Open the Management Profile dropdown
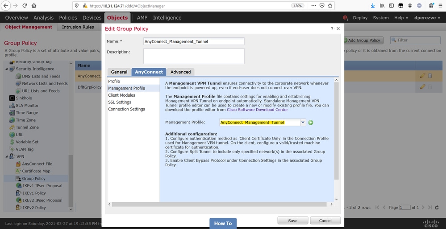Screen dimensions: 446x229 303,123
